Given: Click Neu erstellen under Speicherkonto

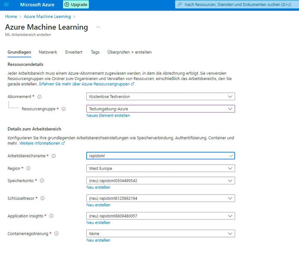Looking at the screenshot, I should pos(98,187).
